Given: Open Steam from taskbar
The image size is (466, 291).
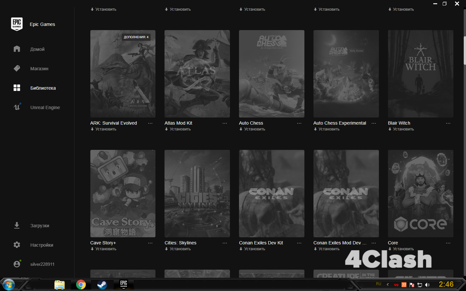Looking at the screenshot, I should [102, 285].
